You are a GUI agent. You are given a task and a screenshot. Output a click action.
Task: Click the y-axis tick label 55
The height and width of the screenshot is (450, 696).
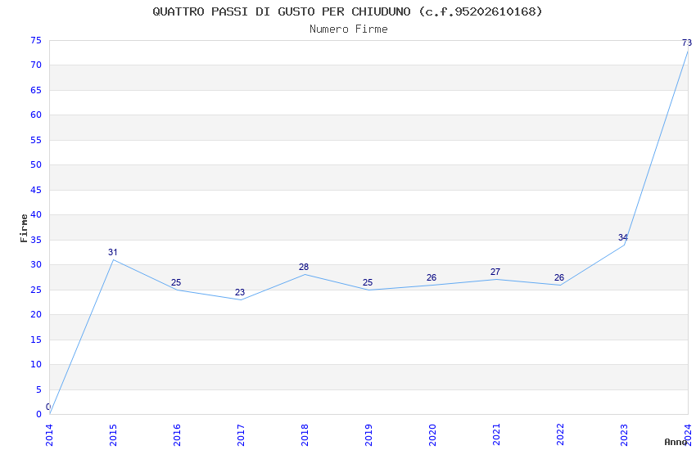(x=36, y=140)
